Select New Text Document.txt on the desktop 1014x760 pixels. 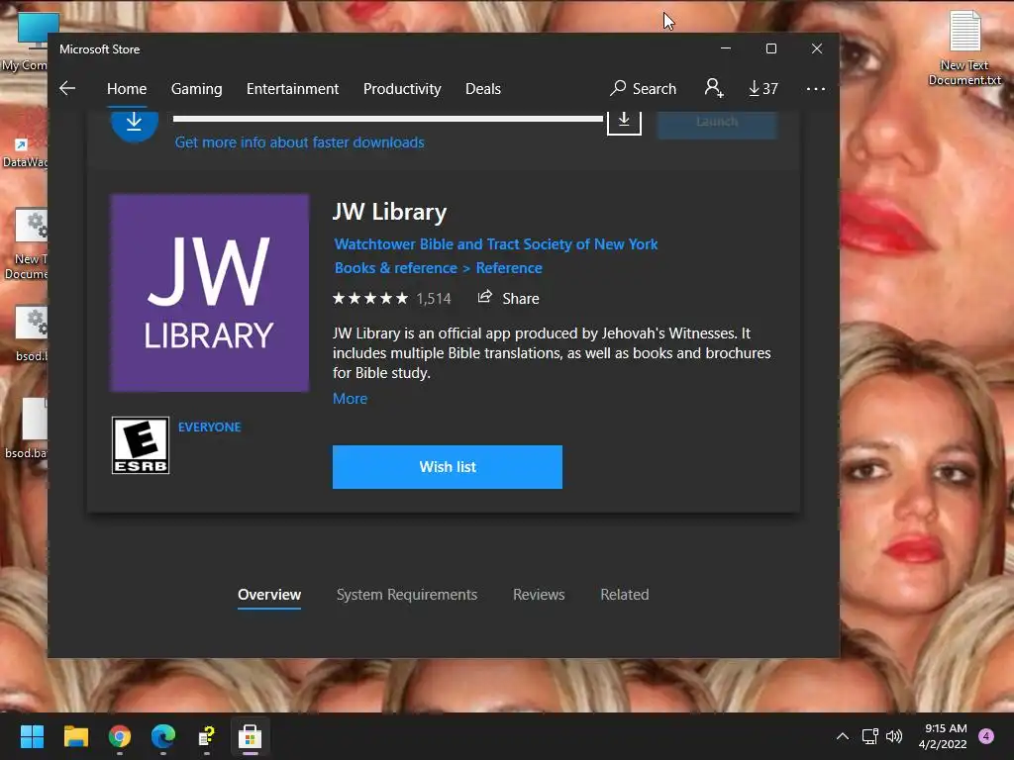(x=964, y=48)
